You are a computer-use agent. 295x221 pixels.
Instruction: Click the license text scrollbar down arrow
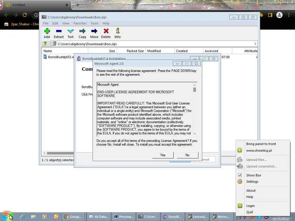194,134
